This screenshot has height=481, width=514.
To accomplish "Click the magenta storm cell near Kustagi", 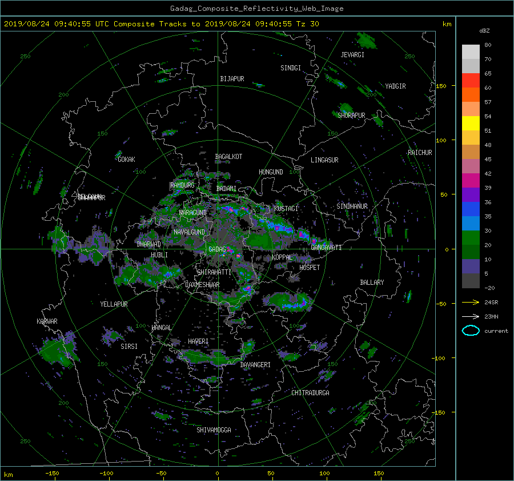I will click(278, 227).
